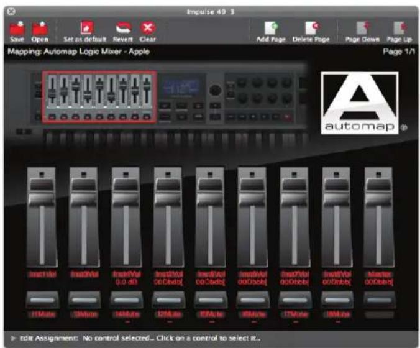The image size is (420, 348).
Task: Toggle mute button under sixth fader
Action: (x=253, y=300)
